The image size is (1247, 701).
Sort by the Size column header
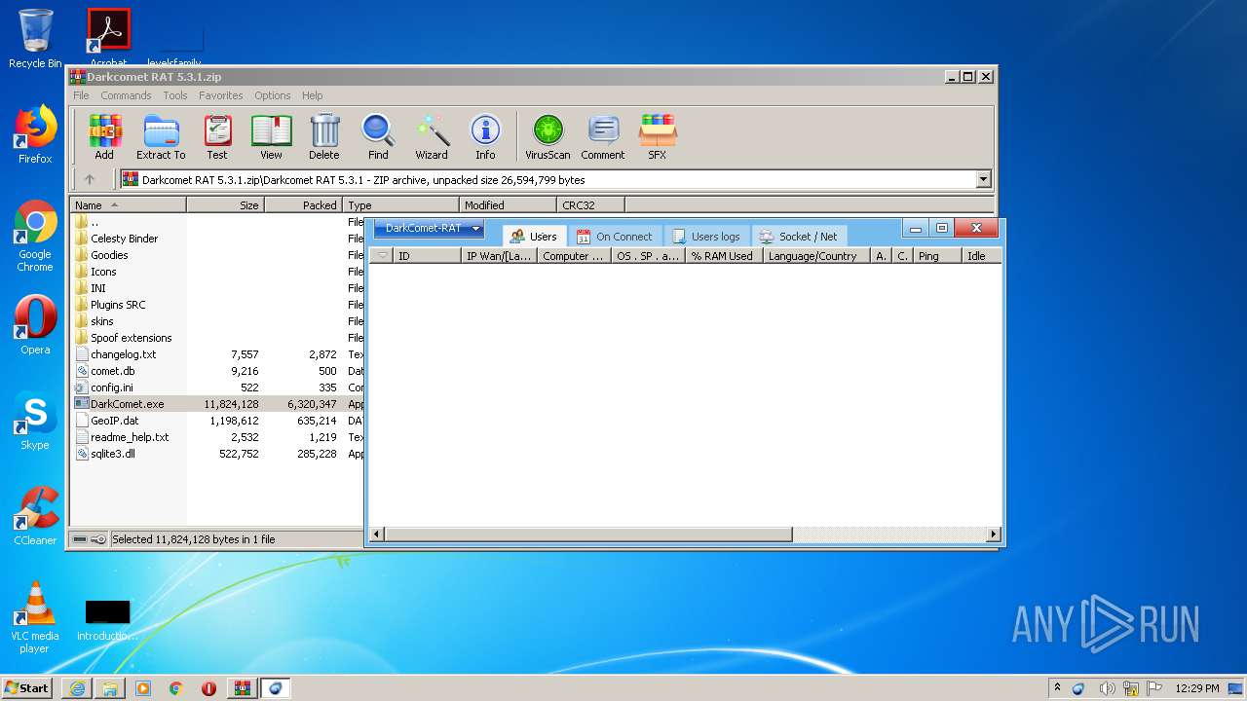(x=226, y=205)
